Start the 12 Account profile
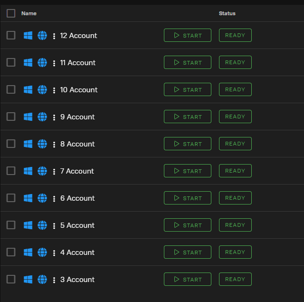This screenshot has height=302, width=304. point(188,35)
